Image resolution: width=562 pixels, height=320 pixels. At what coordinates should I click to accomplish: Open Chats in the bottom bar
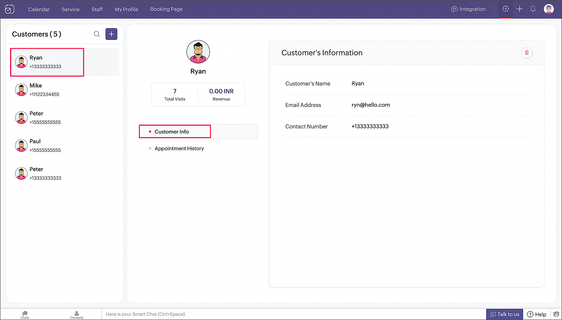tap(25, 315)
